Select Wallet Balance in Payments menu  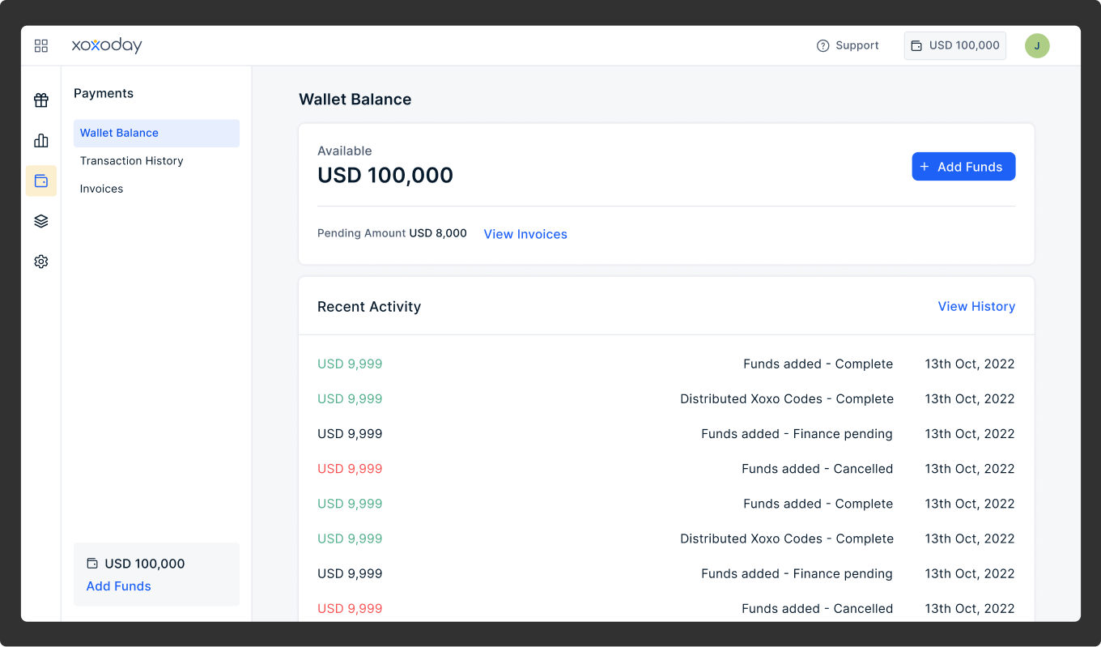[156, 133]
